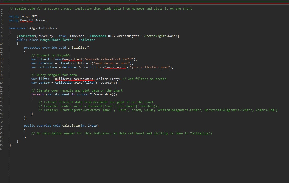Screen dimensions: 289x183
Task: Click the "// No calculation needed for this indicator" comment
Action: 122,133
